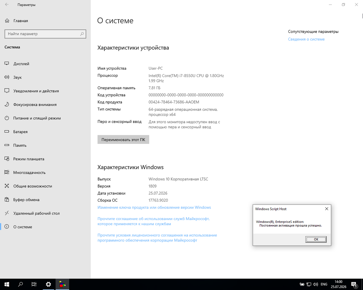This screenshot has width=363, height=290.
Task: Open the Главная home icon
Action: pyautogui.click(x=7, y=21)
